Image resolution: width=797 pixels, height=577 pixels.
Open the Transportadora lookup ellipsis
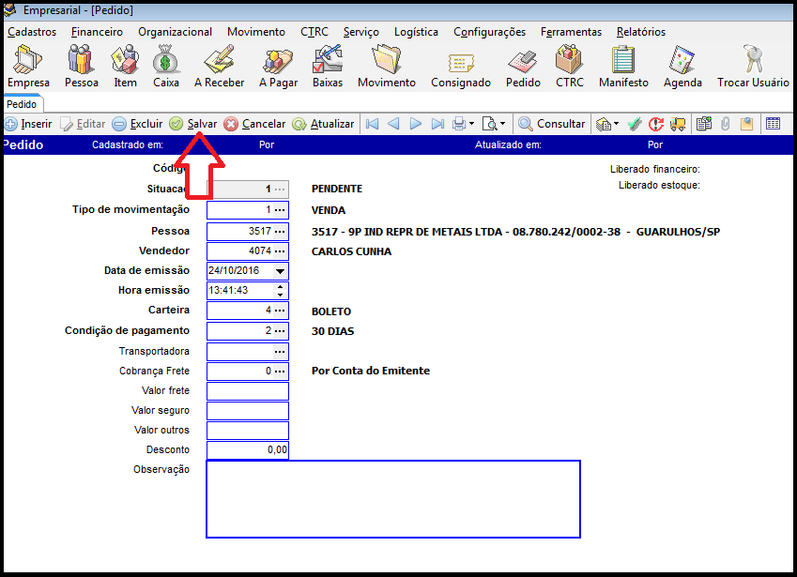(280, 351)
